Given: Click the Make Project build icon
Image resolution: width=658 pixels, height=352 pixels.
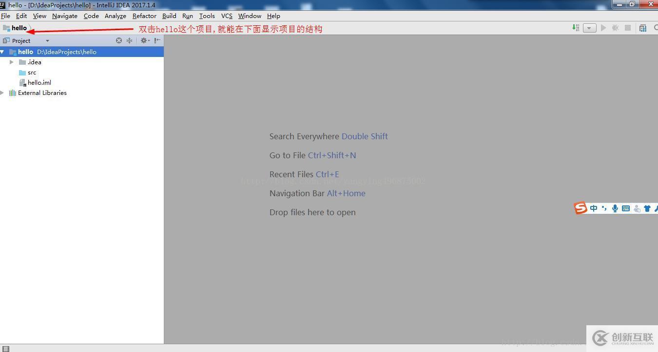Looking at the screenshot, I should (x=576, y=28).
